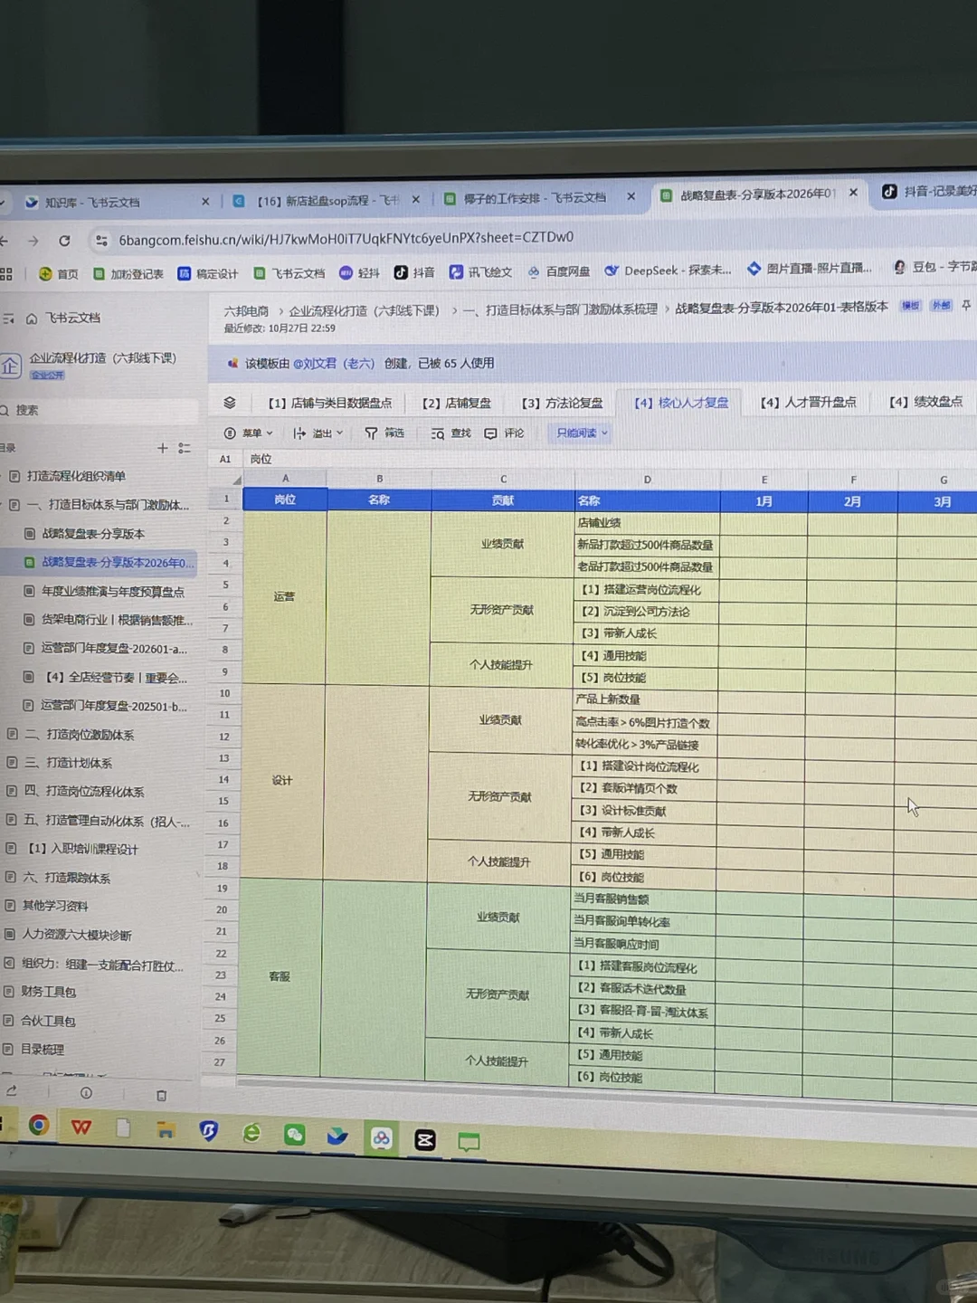This screenshot has height=1303, width=977.
Task: Click the 筛选 filter button
Action: (384, 433)
